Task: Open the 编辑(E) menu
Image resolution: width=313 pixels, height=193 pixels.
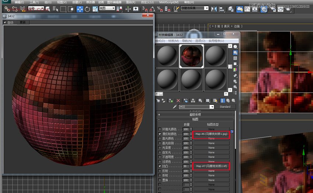Action: 19,2
